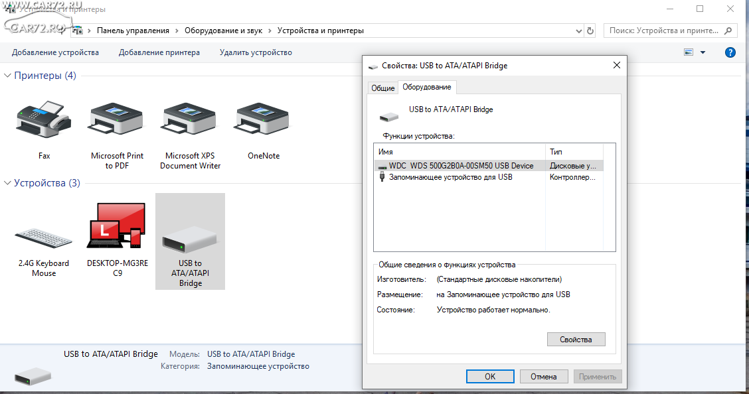Click the Контроллер... type cell
This screenshot has width=749, height=394.
coord(572,177)
